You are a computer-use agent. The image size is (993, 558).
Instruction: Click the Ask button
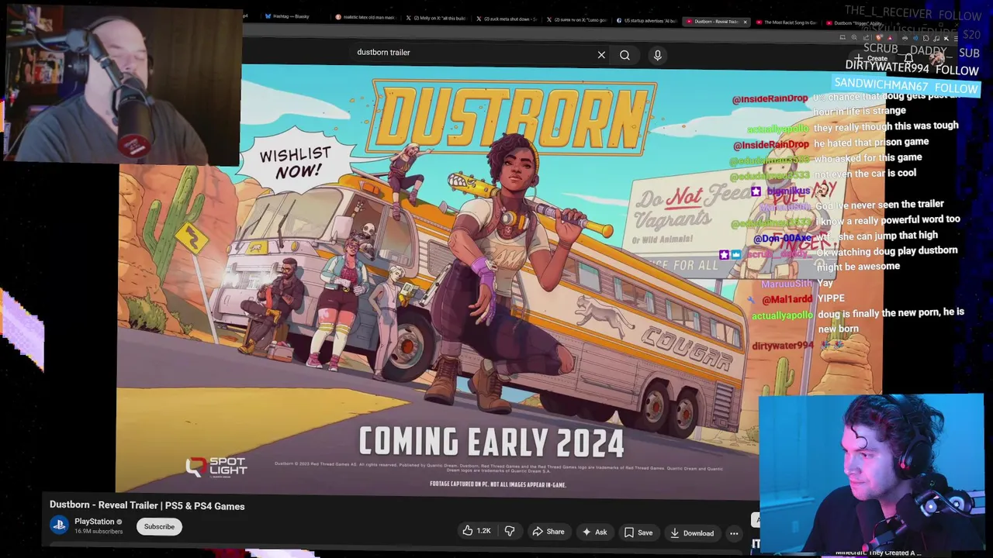tap(594, 532)
